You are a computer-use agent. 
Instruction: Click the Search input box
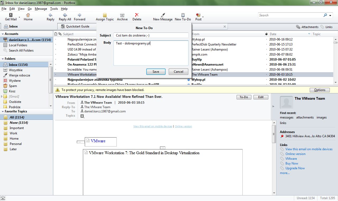290,15
